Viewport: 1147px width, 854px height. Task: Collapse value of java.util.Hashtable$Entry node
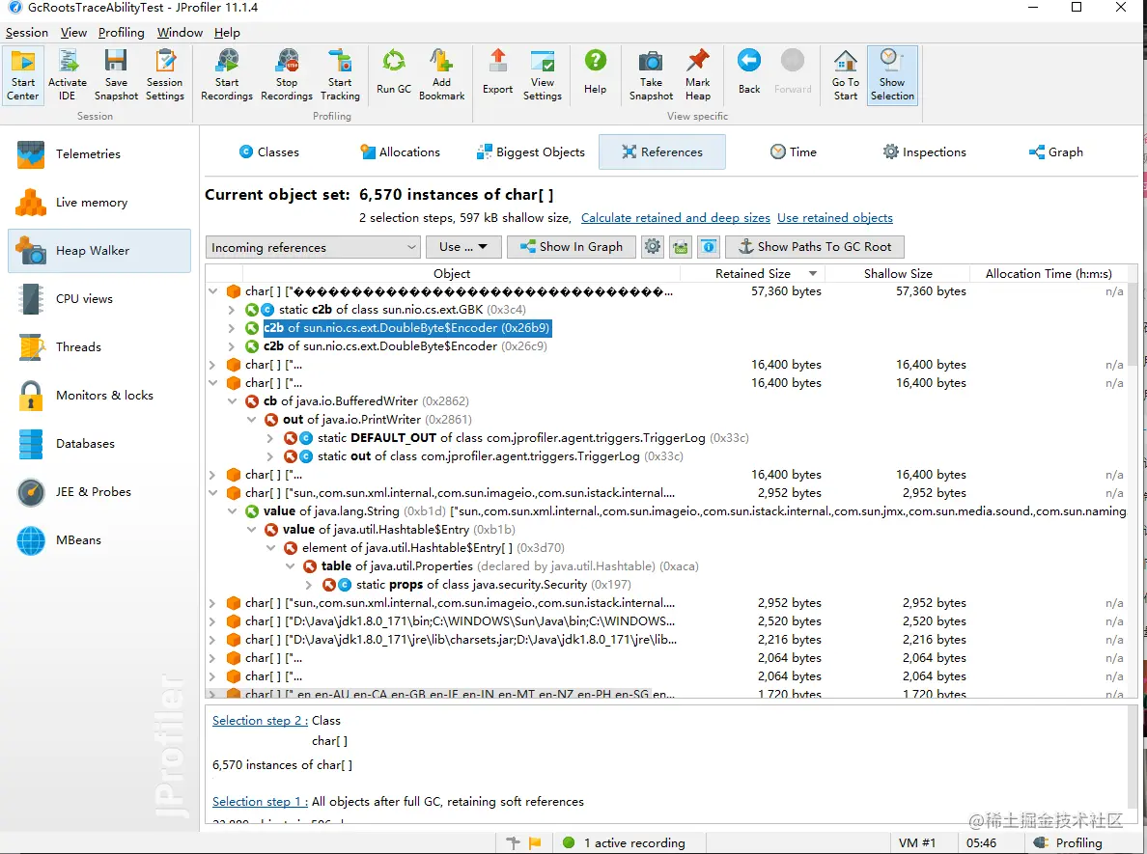(251, 530)
